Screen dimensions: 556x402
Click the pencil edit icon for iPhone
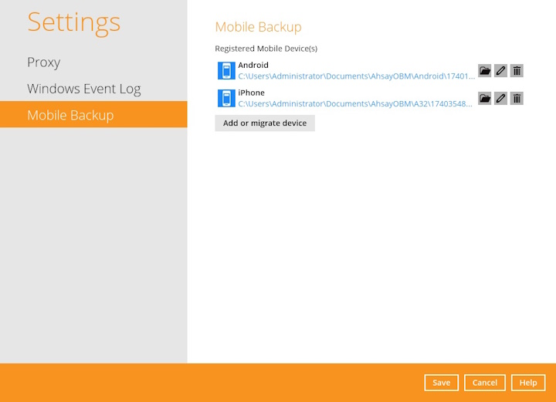(x=500, y=98)
